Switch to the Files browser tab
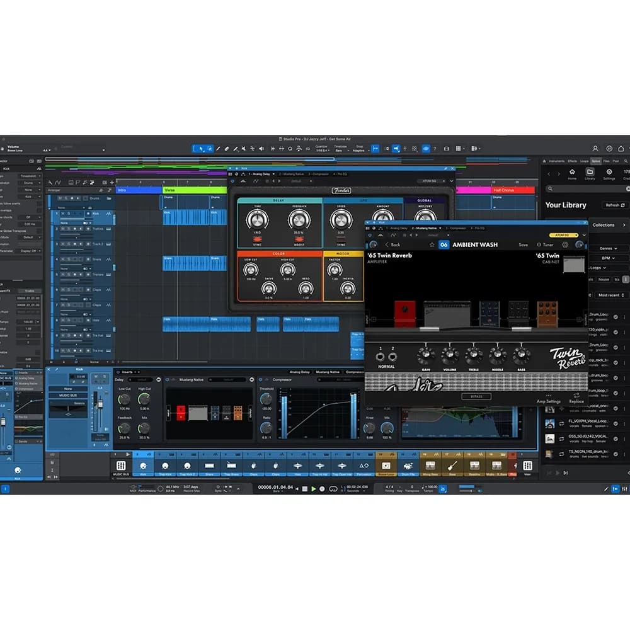This screenshot has width=630, height=630. pos(606,161)
